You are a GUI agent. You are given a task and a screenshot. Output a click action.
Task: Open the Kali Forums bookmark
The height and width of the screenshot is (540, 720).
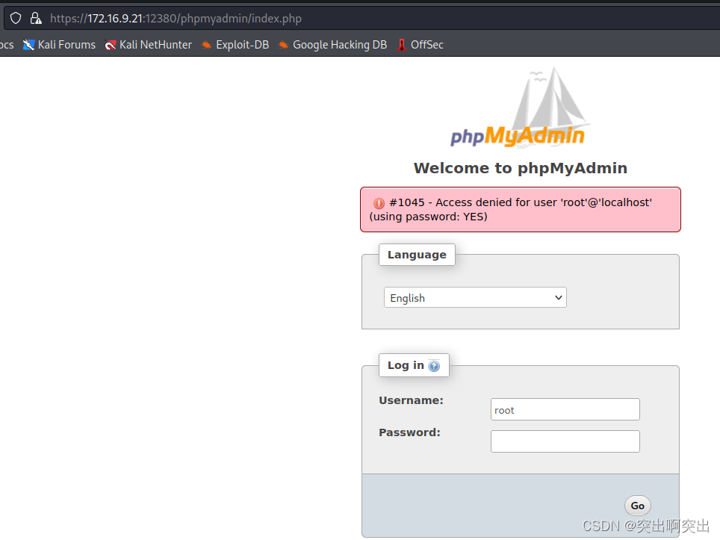point(59,45)
